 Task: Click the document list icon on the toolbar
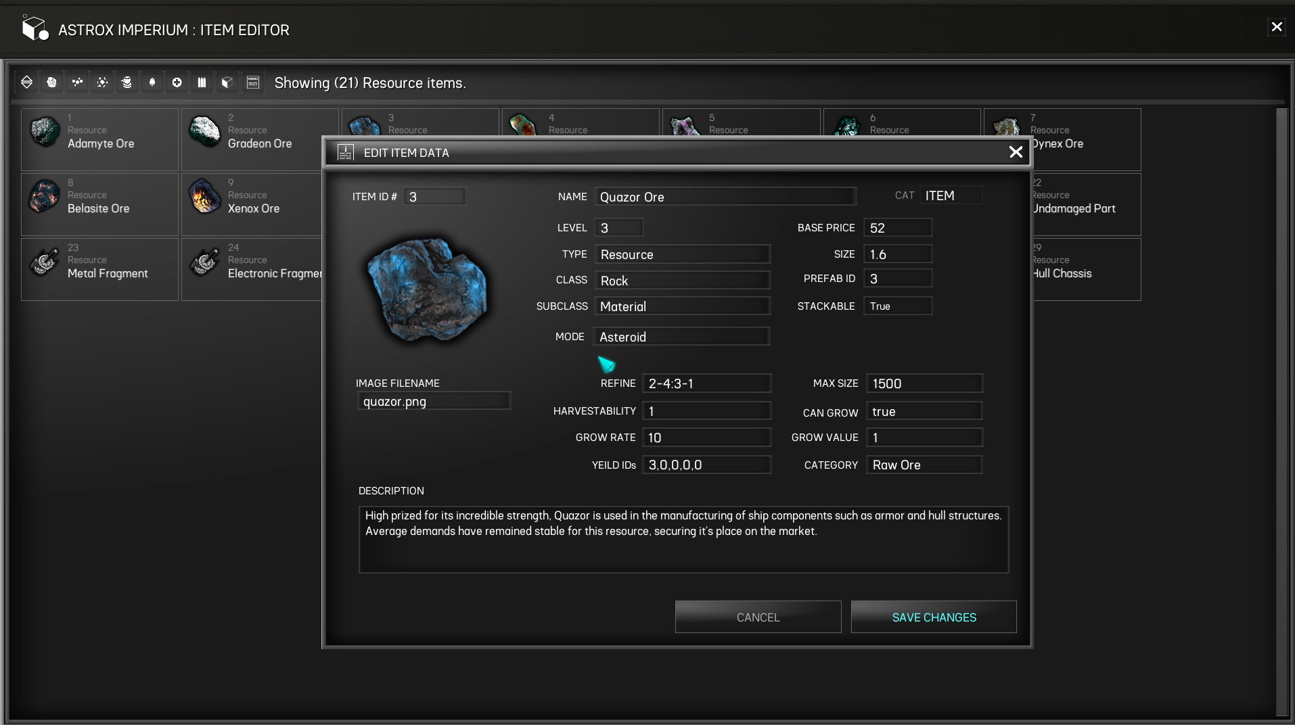252,82
